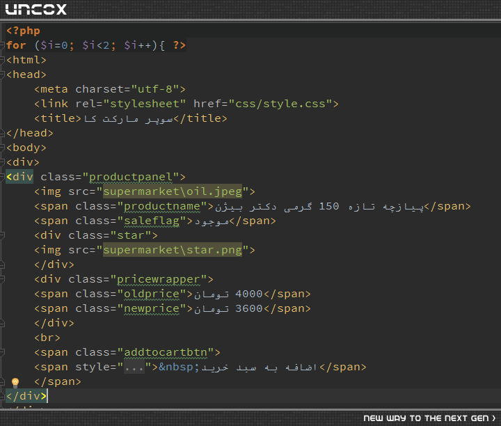Collapse the productpanel div fold marker

point(2,177)
